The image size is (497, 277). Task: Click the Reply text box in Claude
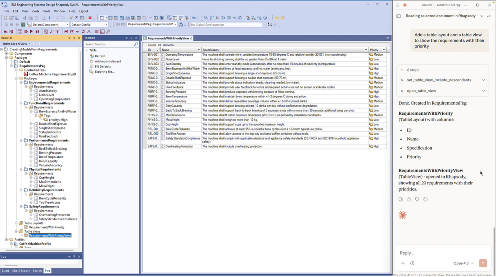pos(442,253)
